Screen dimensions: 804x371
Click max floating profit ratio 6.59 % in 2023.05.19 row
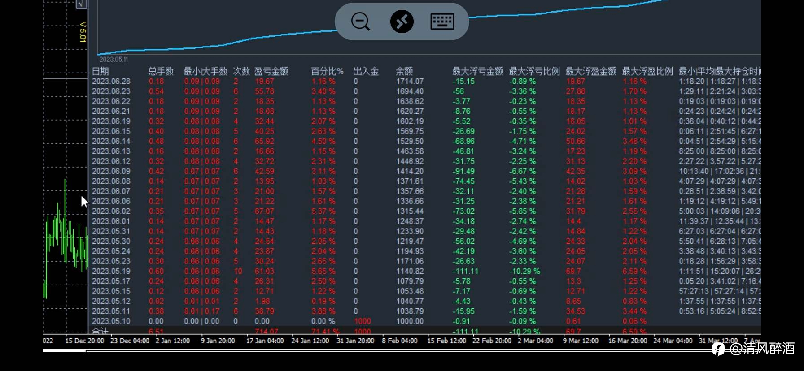point(634,271)
